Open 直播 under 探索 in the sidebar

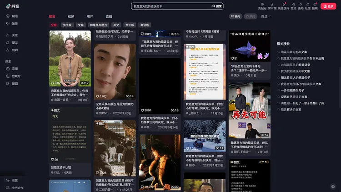click(12, 69)
